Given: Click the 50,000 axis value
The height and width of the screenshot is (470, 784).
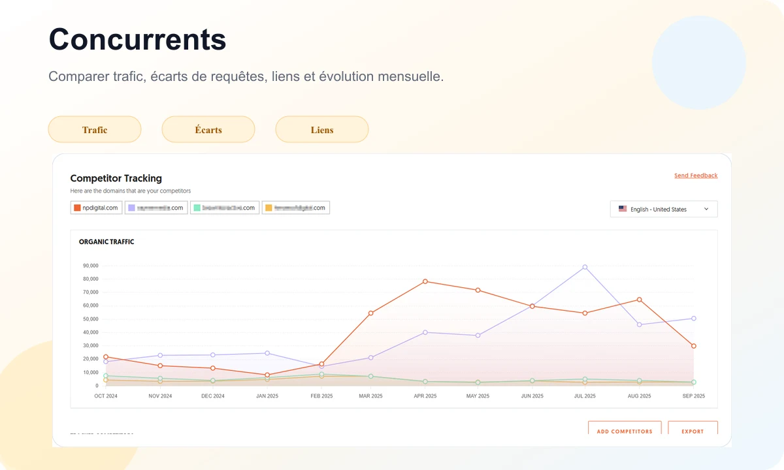Looking at the screenshot, I should click(90, 319).
